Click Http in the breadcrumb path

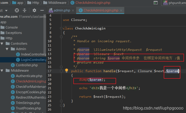click(x=33, y=3)
